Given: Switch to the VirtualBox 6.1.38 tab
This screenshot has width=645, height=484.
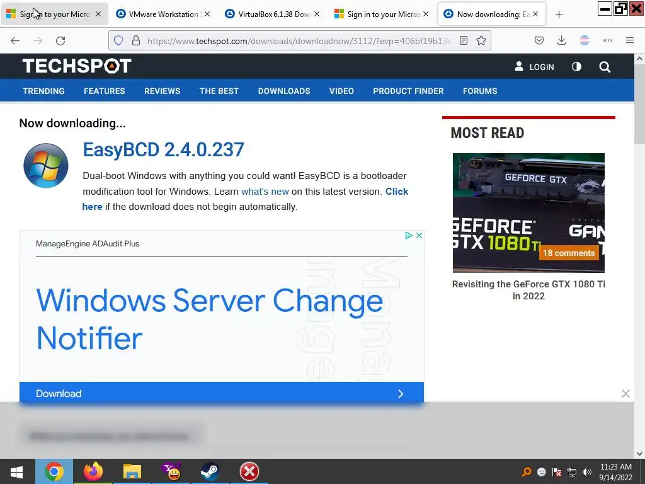Looking at the screenshot, I should (x=273, y=14).
